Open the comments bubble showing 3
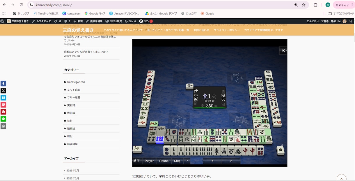Viewport: 355px width, 181px height. tap(67, 21)
